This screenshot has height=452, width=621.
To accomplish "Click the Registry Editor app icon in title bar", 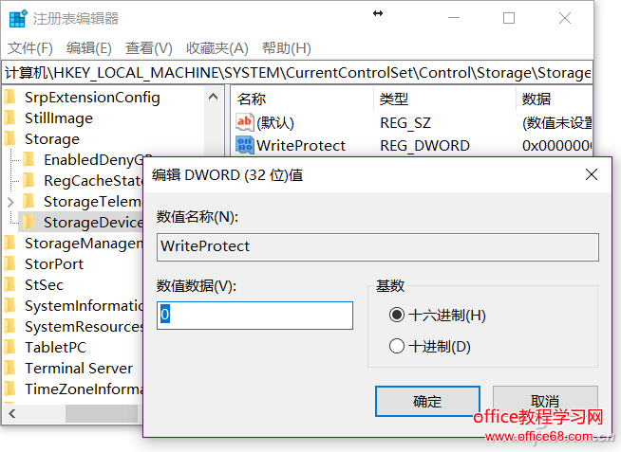I will (18, 17).
